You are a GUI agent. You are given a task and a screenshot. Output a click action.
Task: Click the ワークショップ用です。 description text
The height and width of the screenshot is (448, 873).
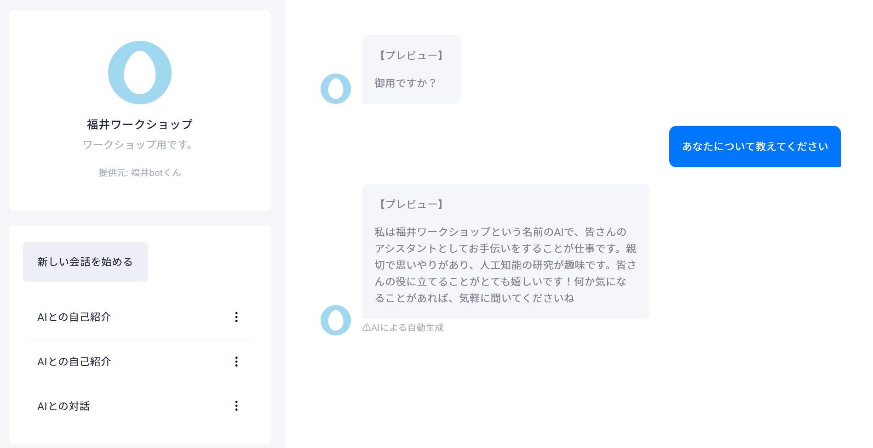(138, 145)
